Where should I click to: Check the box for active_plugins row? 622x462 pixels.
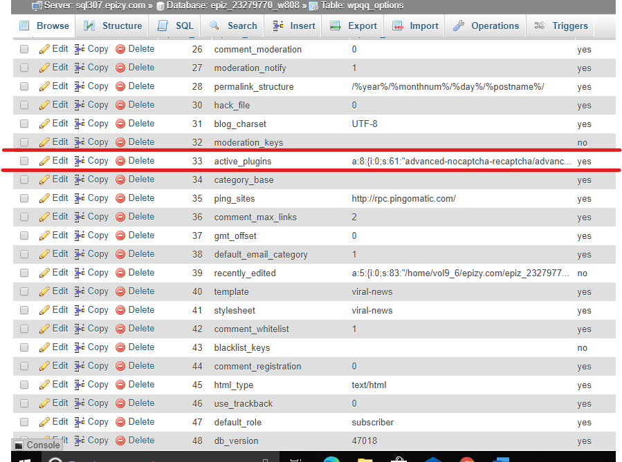point(24,161)
